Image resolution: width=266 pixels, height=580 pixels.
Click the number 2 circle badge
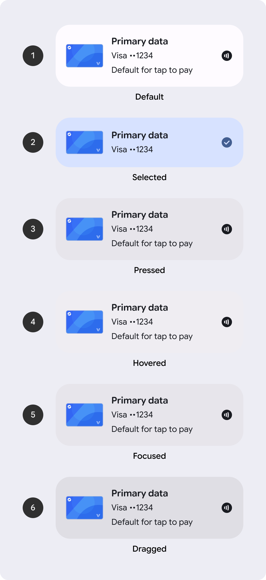(33, 142)
